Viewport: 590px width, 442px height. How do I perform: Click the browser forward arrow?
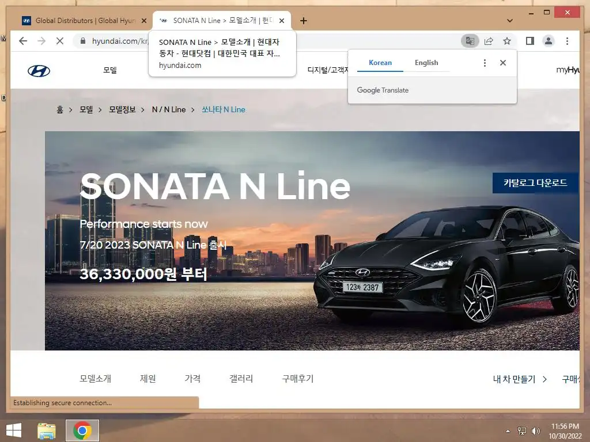tap(41, 41)
